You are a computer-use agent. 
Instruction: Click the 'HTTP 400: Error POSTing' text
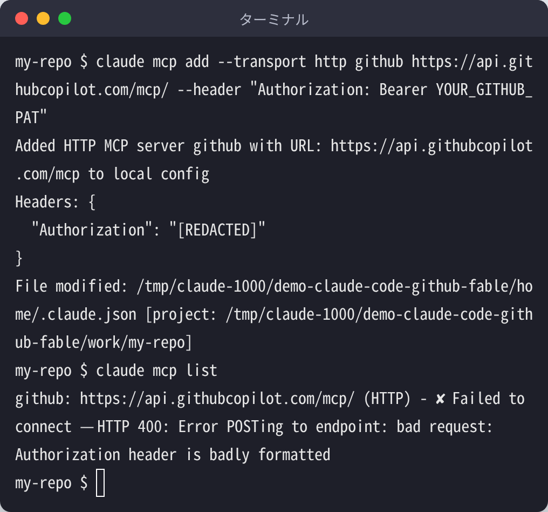(190, 427)
